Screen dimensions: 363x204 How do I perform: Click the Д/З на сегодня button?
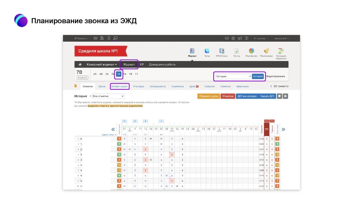247,96
